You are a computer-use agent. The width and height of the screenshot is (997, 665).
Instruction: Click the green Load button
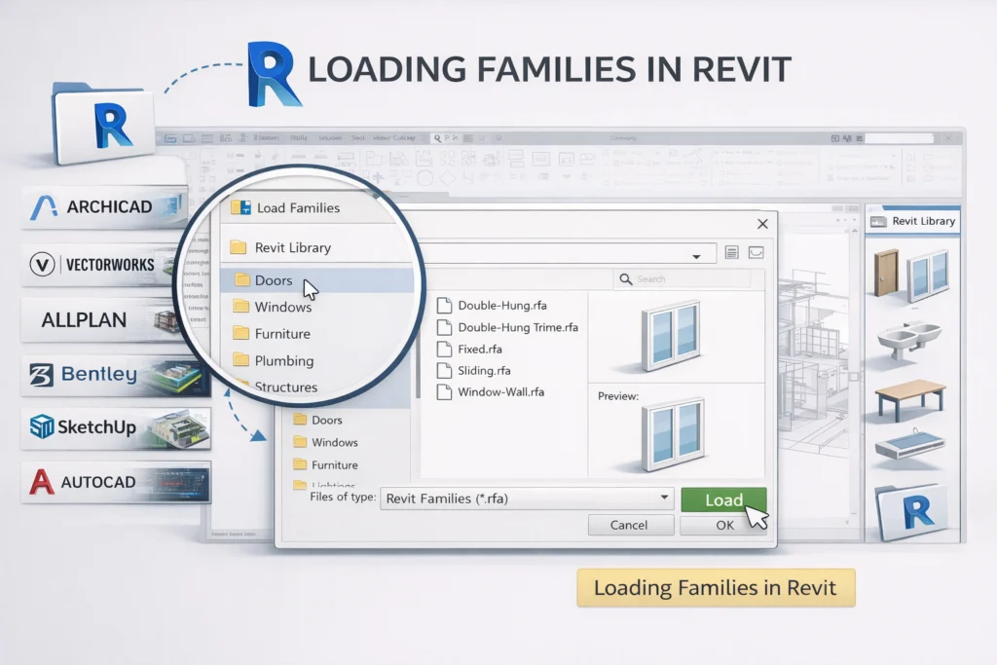pyautogui.click(x=723, y=499)
